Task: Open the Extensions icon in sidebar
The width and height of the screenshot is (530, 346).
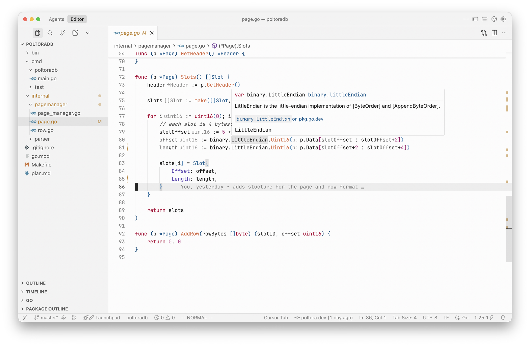Action: [75, 33]
